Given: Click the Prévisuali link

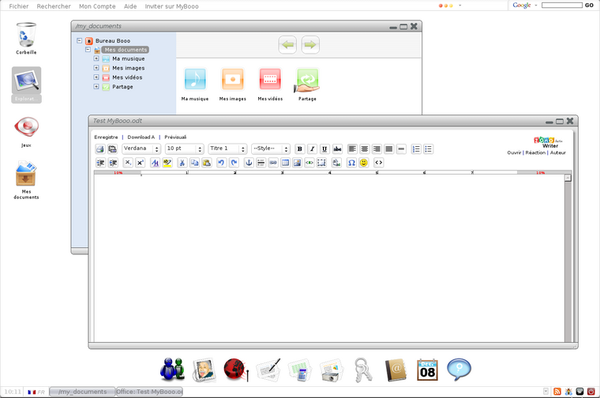Looking at the screenshot, I should [175, 137].
